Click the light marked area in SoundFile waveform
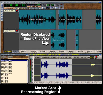 click(56, 70)
